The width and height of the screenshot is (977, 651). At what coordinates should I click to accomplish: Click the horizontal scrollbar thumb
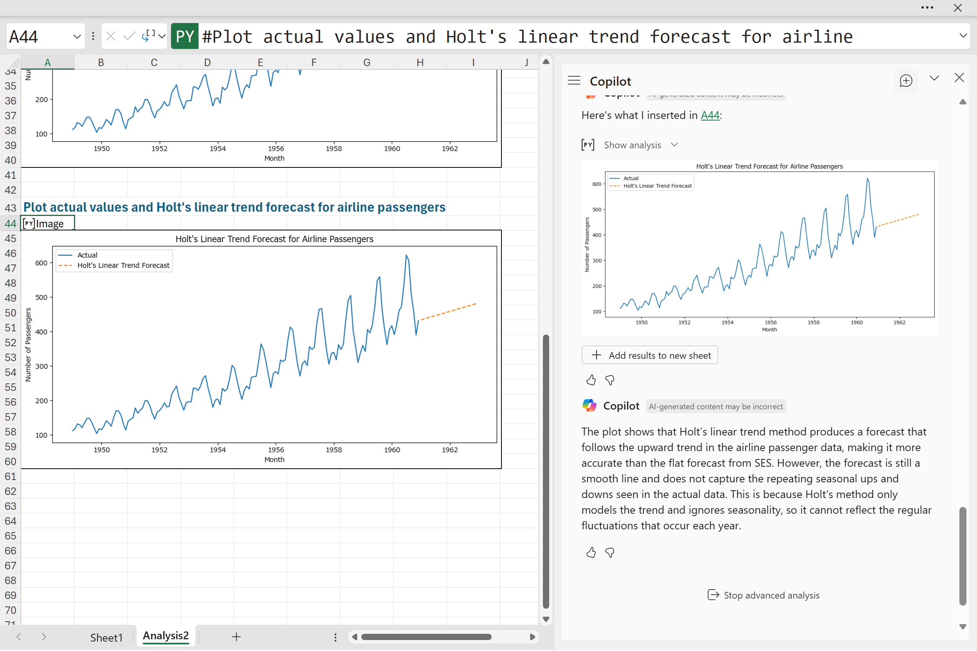coord(426,637)
